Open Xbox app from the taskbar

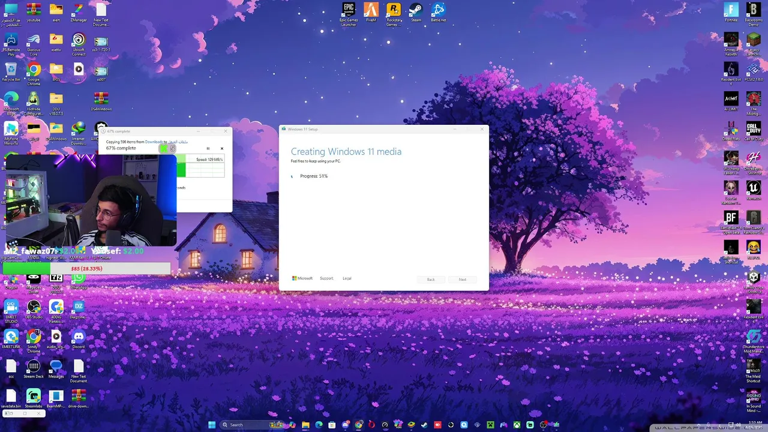pos(517,425)
